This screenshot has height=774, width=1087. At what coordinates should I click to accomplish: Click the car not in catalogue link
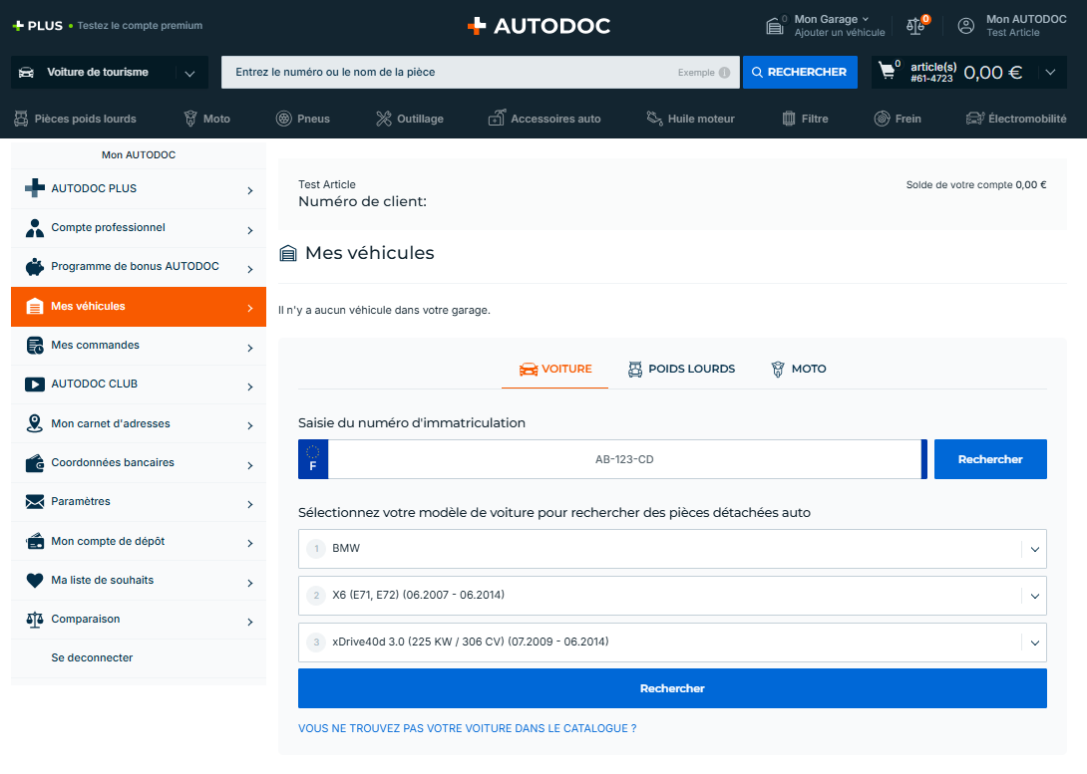(x=467, y=728)
